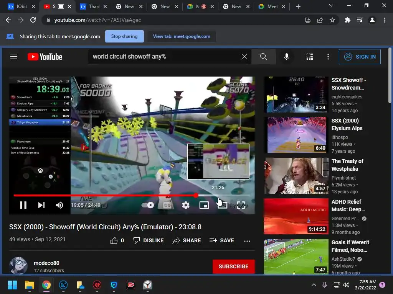Open the SHARE dialog
Screen dimensions: 393x294
[187, 240]
